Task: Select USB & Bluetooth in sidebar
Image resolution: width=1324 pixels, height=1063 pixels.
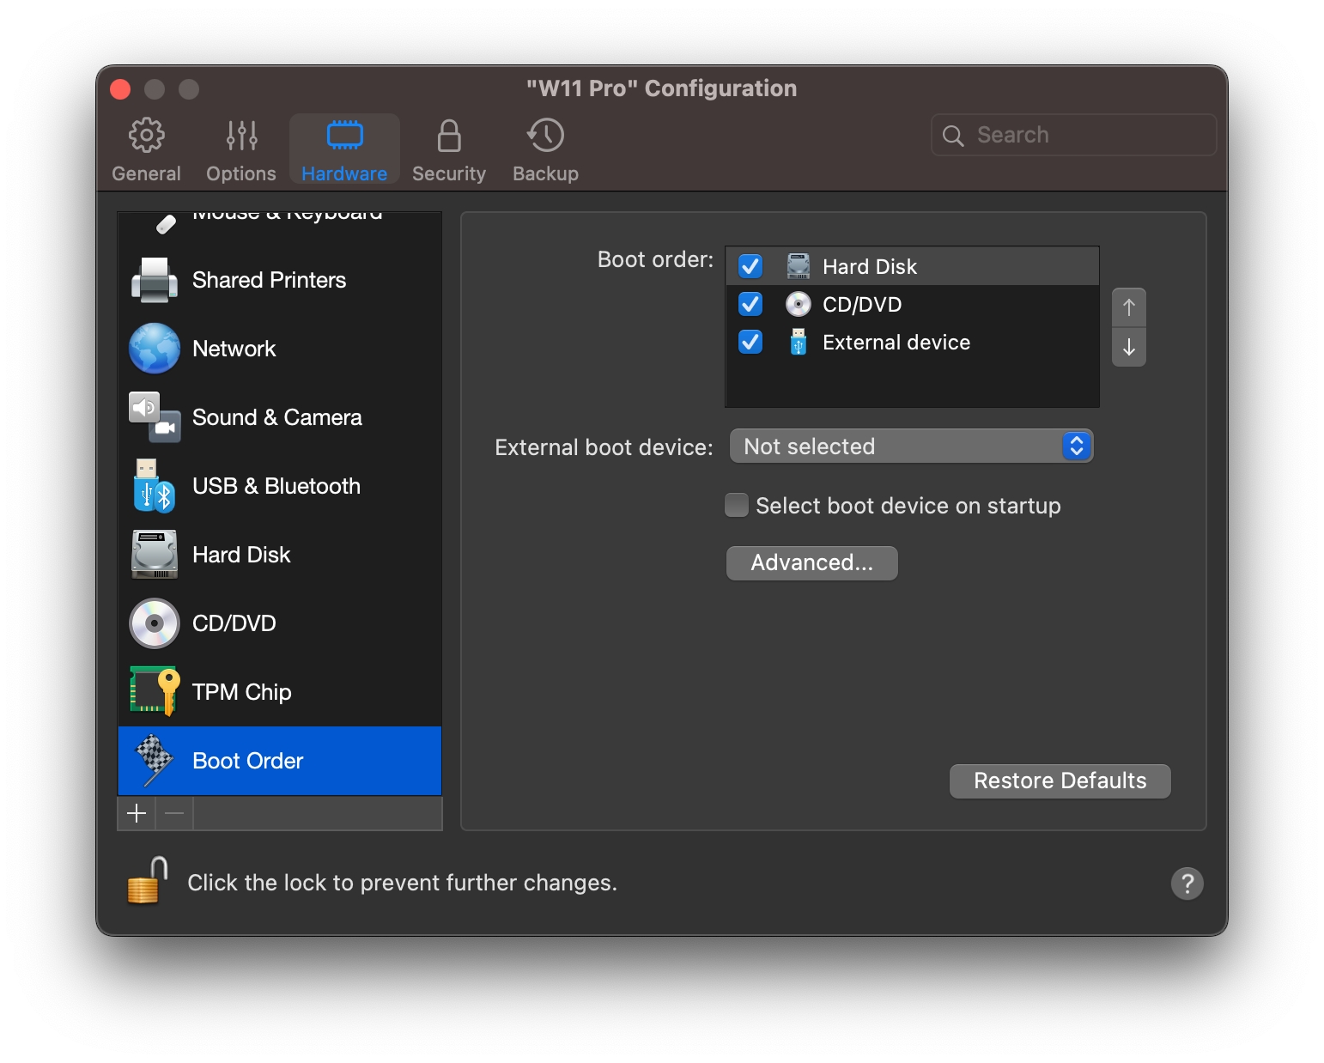Action: click(276, 486)
